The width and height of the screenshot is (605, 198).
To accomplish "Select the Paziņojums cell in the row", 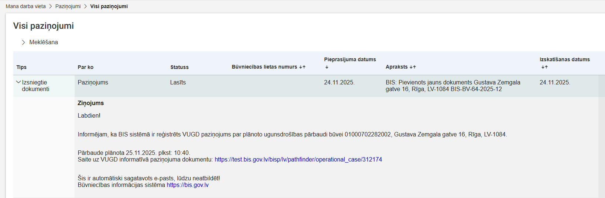I will pos(93,83).
